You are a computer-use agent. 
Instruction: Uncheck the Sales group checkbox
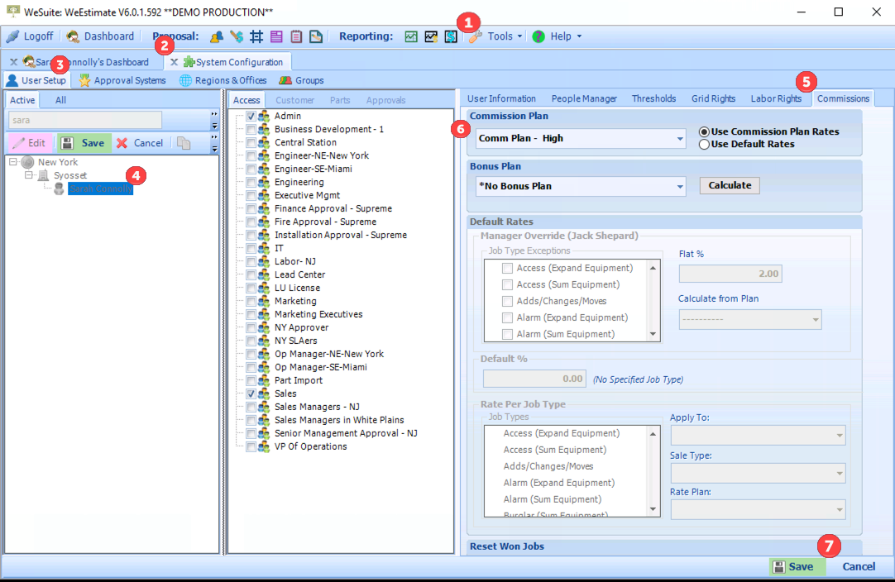pyautogui.click(x=251, y=394)
